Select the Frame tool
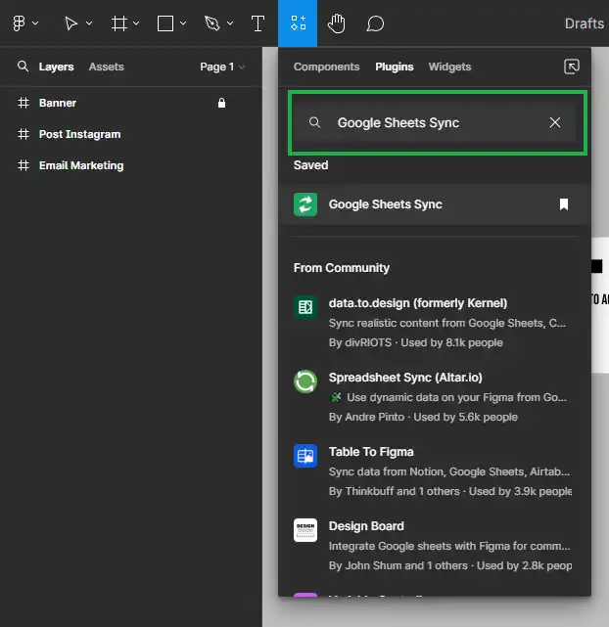The image size is (609, 627). click(x=119, y=23)
